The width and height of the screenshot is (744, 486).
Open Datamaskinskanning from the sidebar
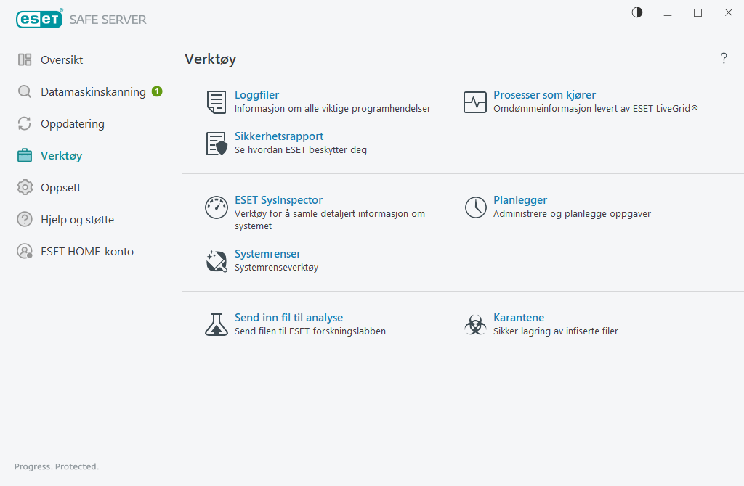coord(93,92)
